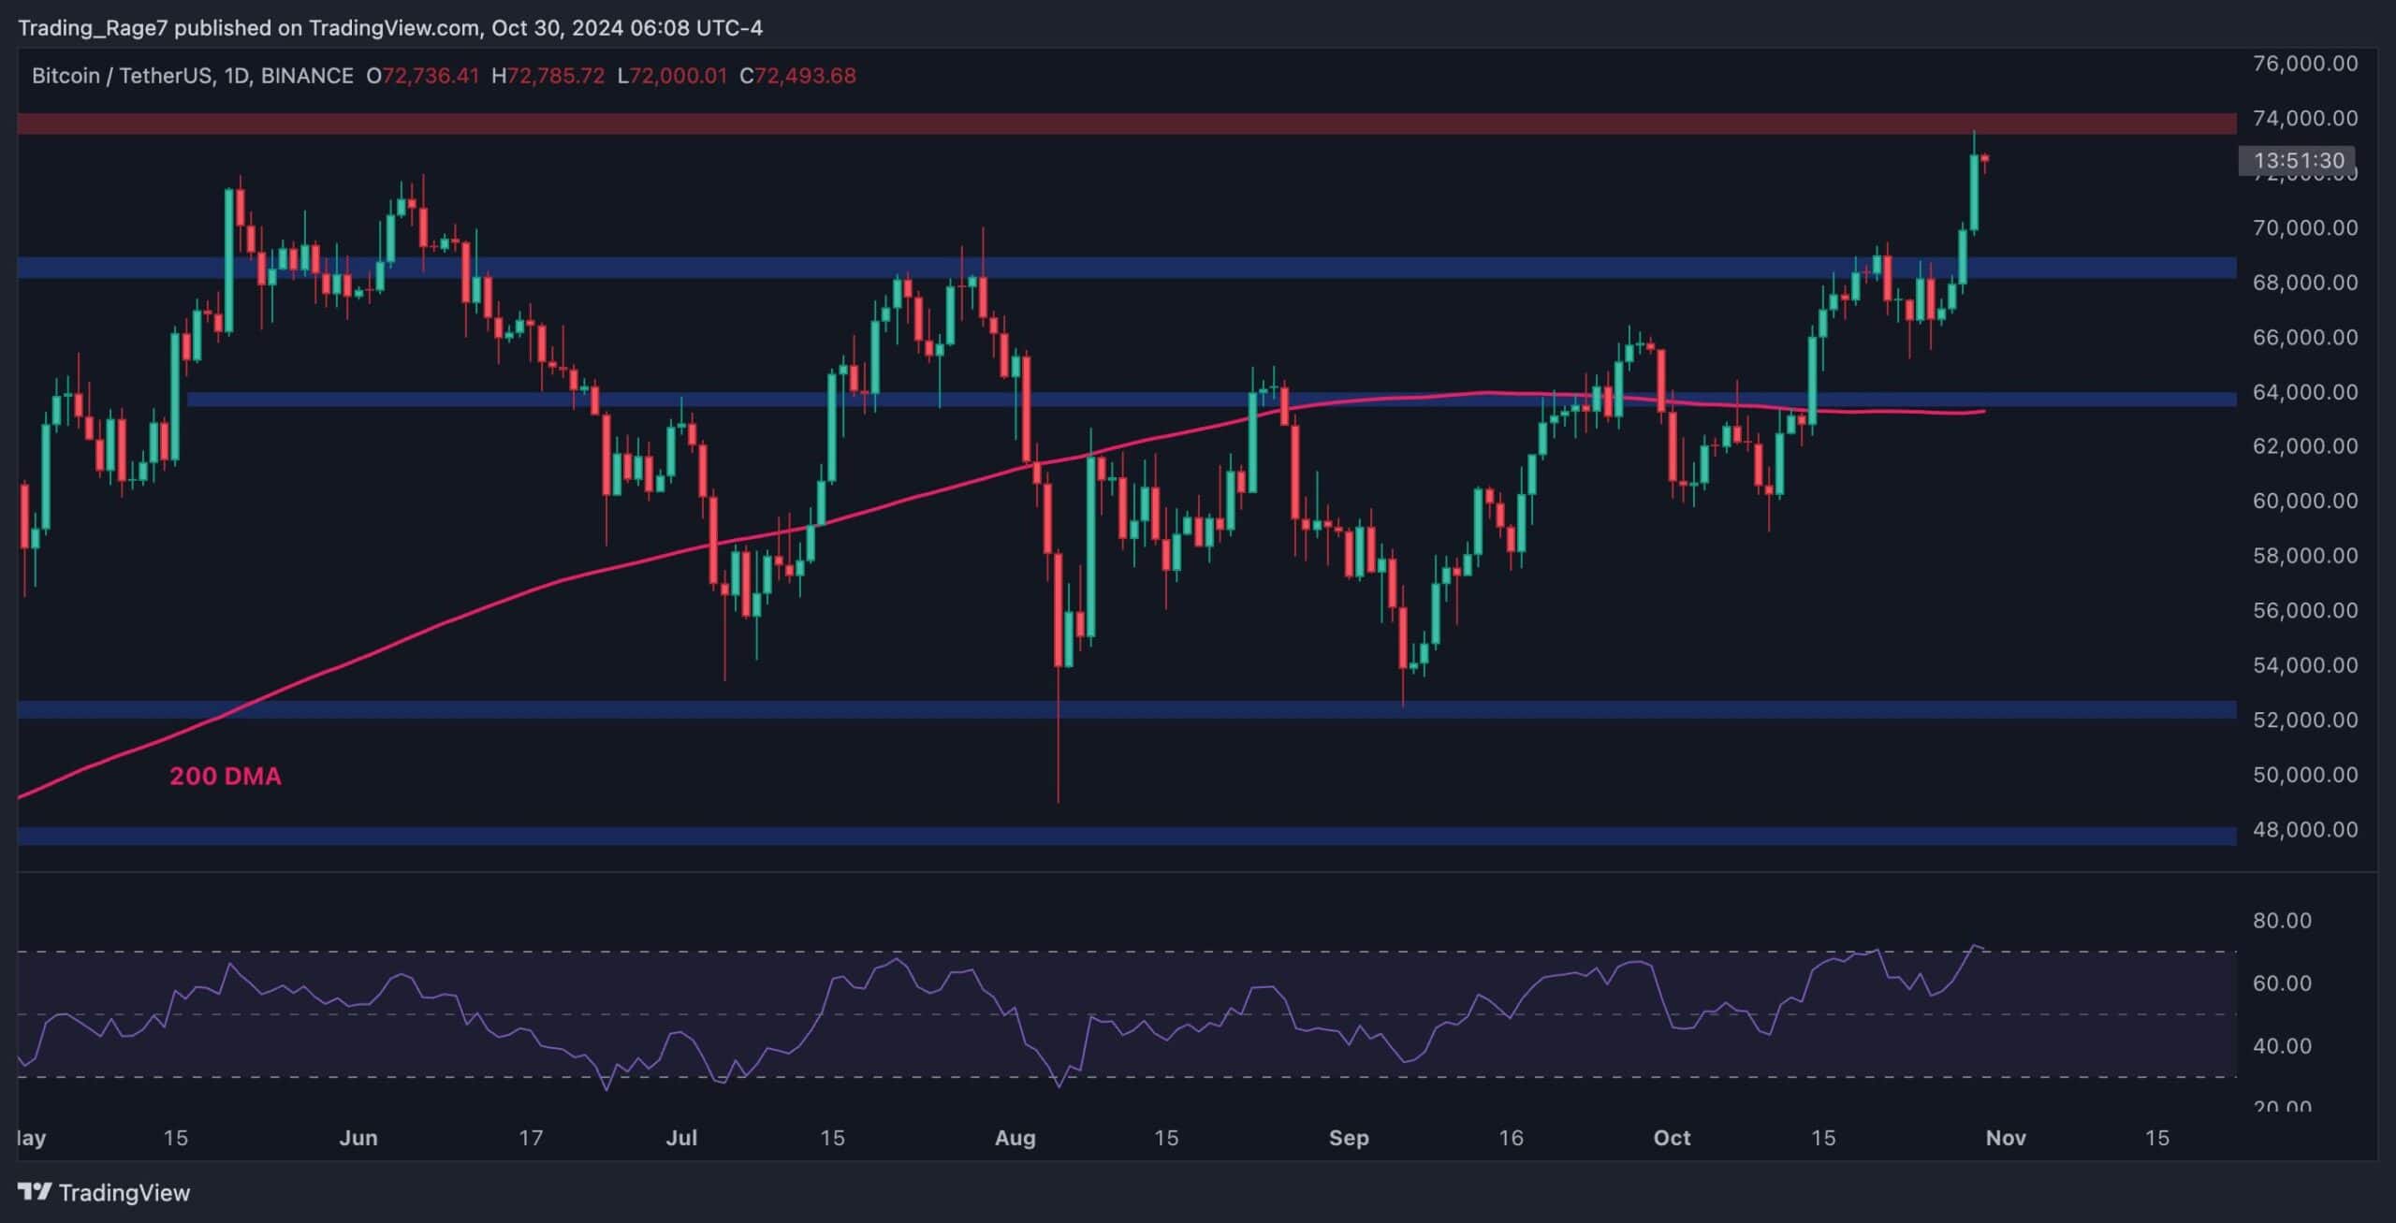Click the Aug label on time axis
This screenshot has width=2396, height=1223.
(x=1015, y=1138)
